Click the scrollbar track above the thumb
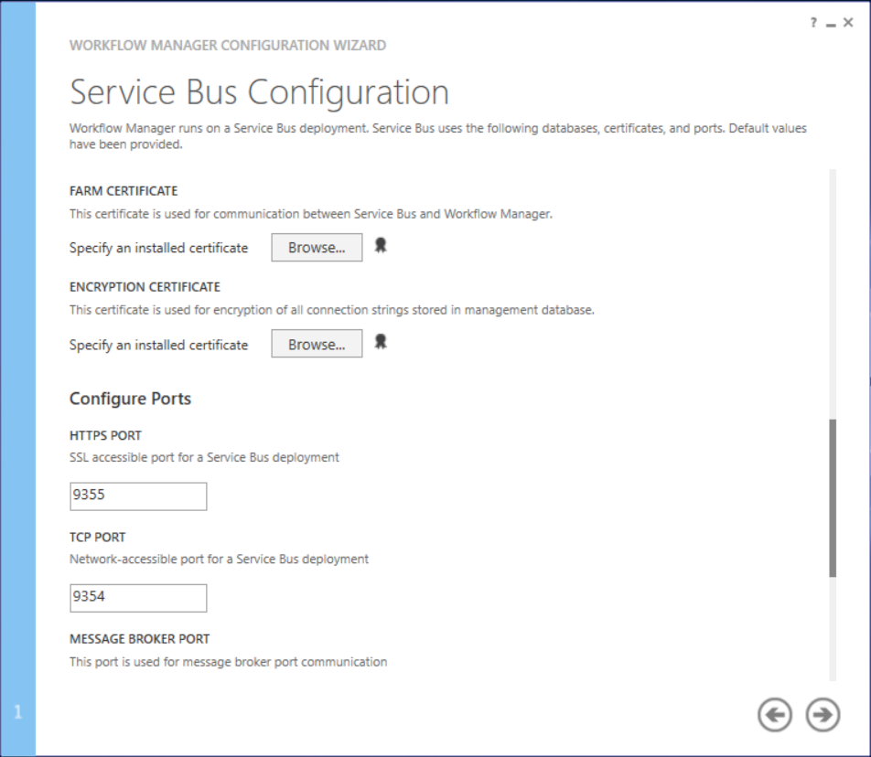The image size is (871, 757). pyautogui.click(x=833, y=293)
